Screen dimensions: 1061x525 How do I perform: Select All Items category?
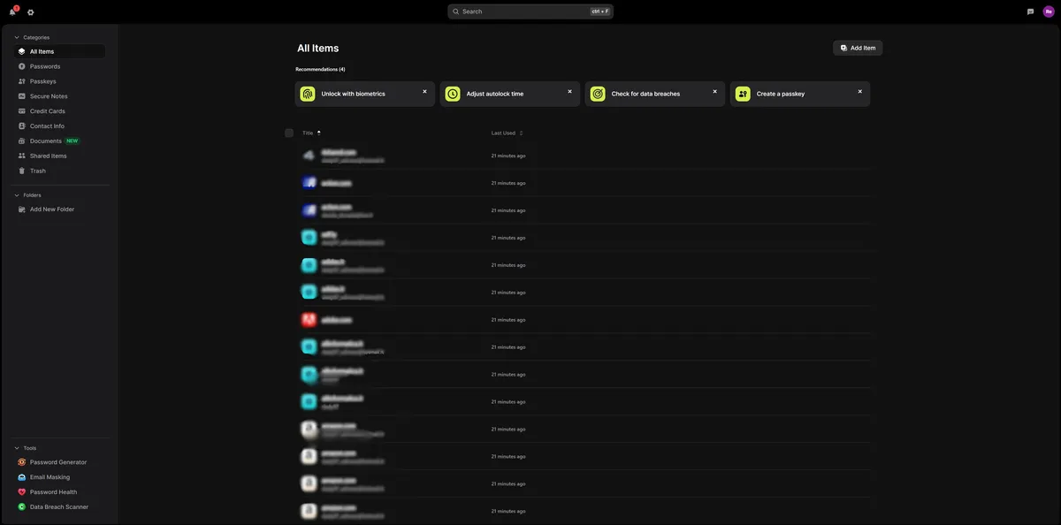60,51
